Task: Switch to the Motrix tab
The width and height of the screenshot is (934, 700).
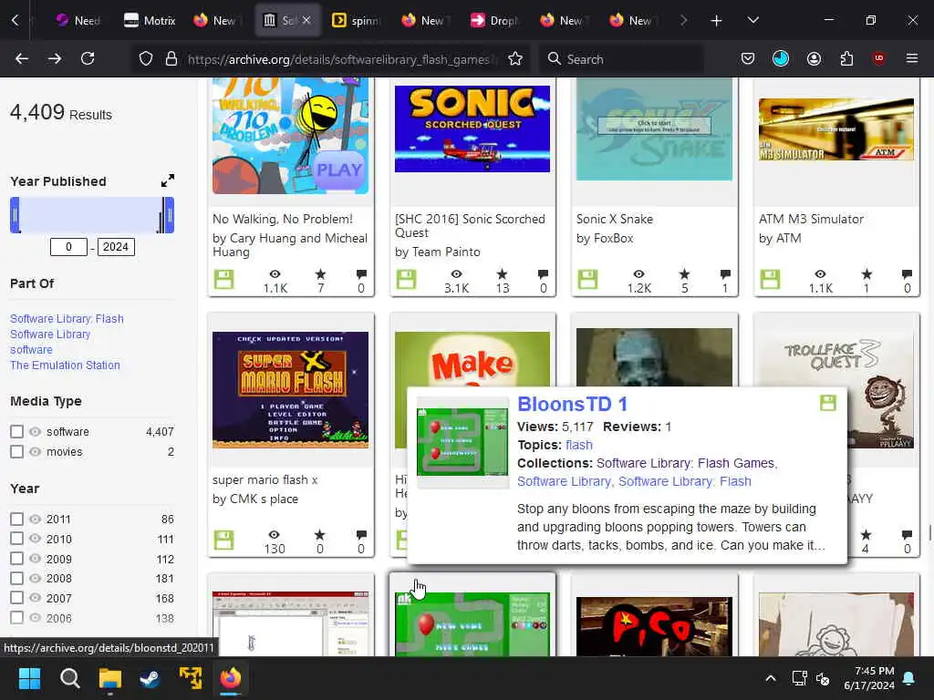Action: click(149, 21)
